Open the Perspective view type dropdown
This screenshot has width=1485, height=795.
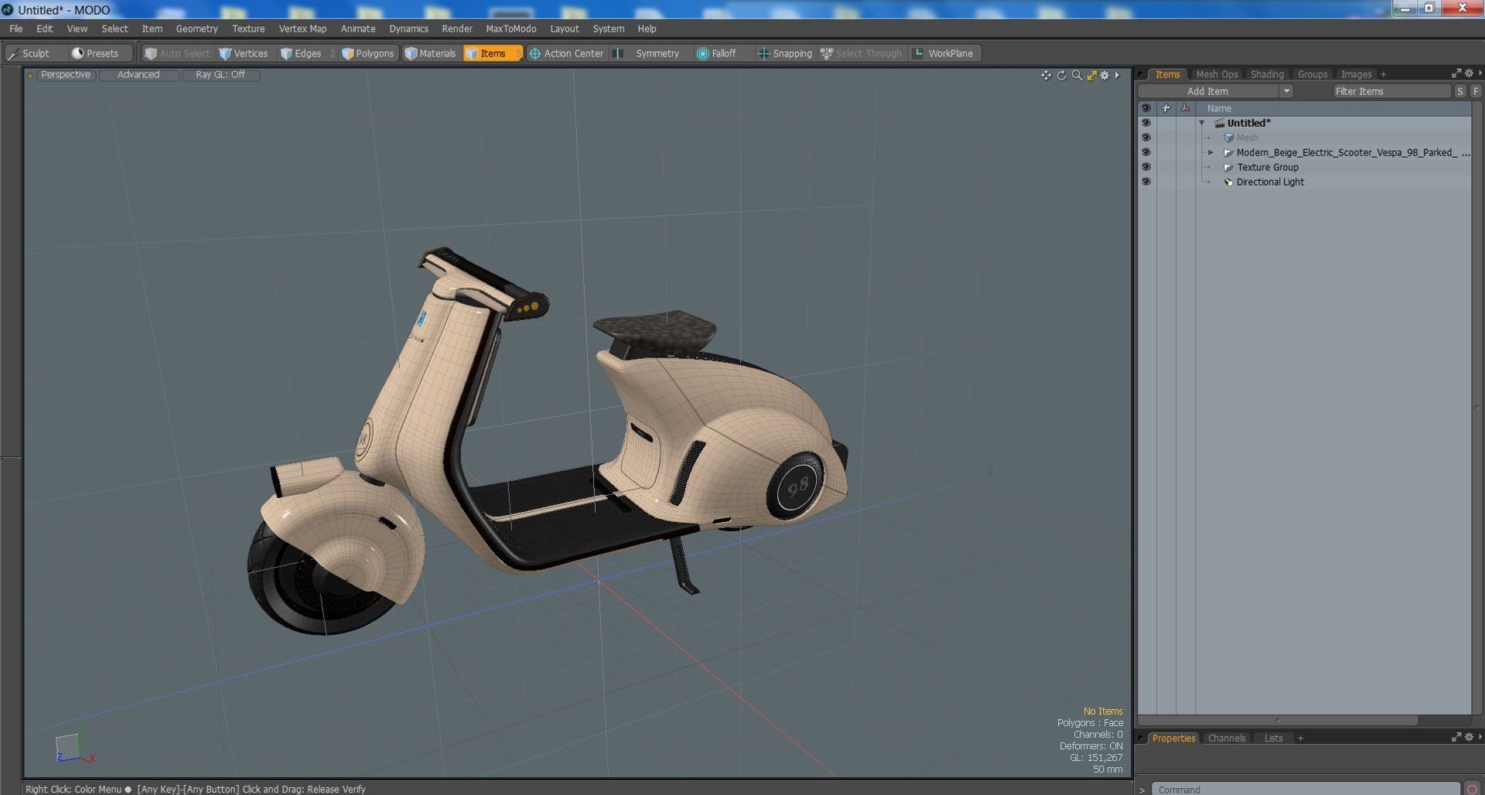tap(66, 75)
